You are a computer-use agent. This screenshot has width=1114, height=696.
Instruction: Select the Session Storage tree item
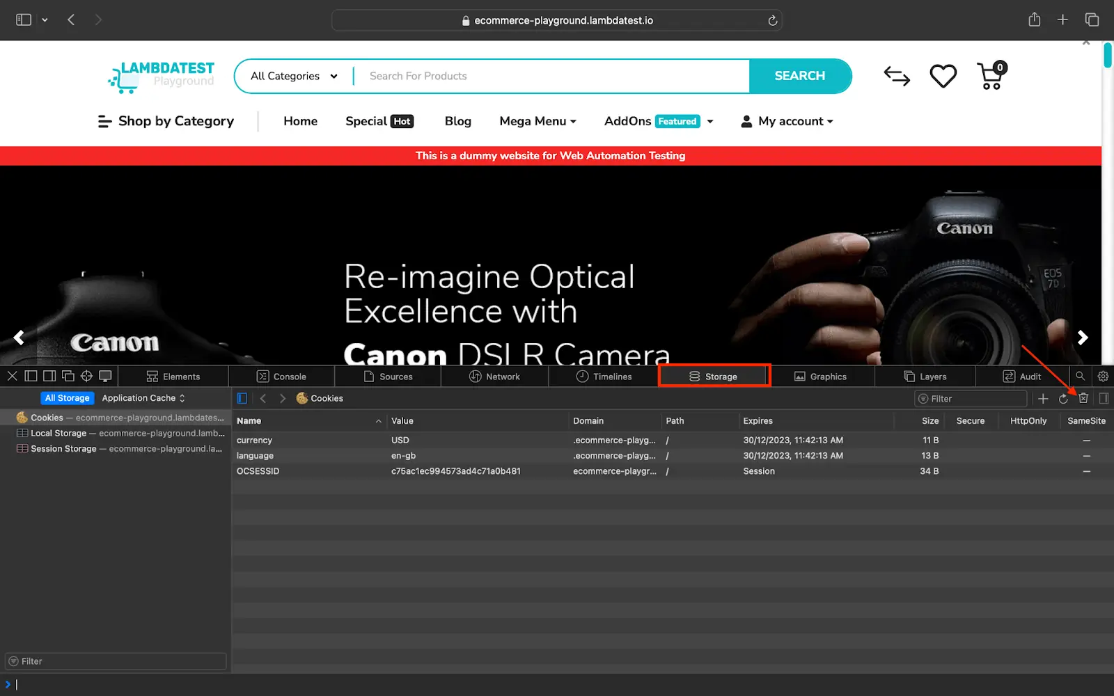116,449
